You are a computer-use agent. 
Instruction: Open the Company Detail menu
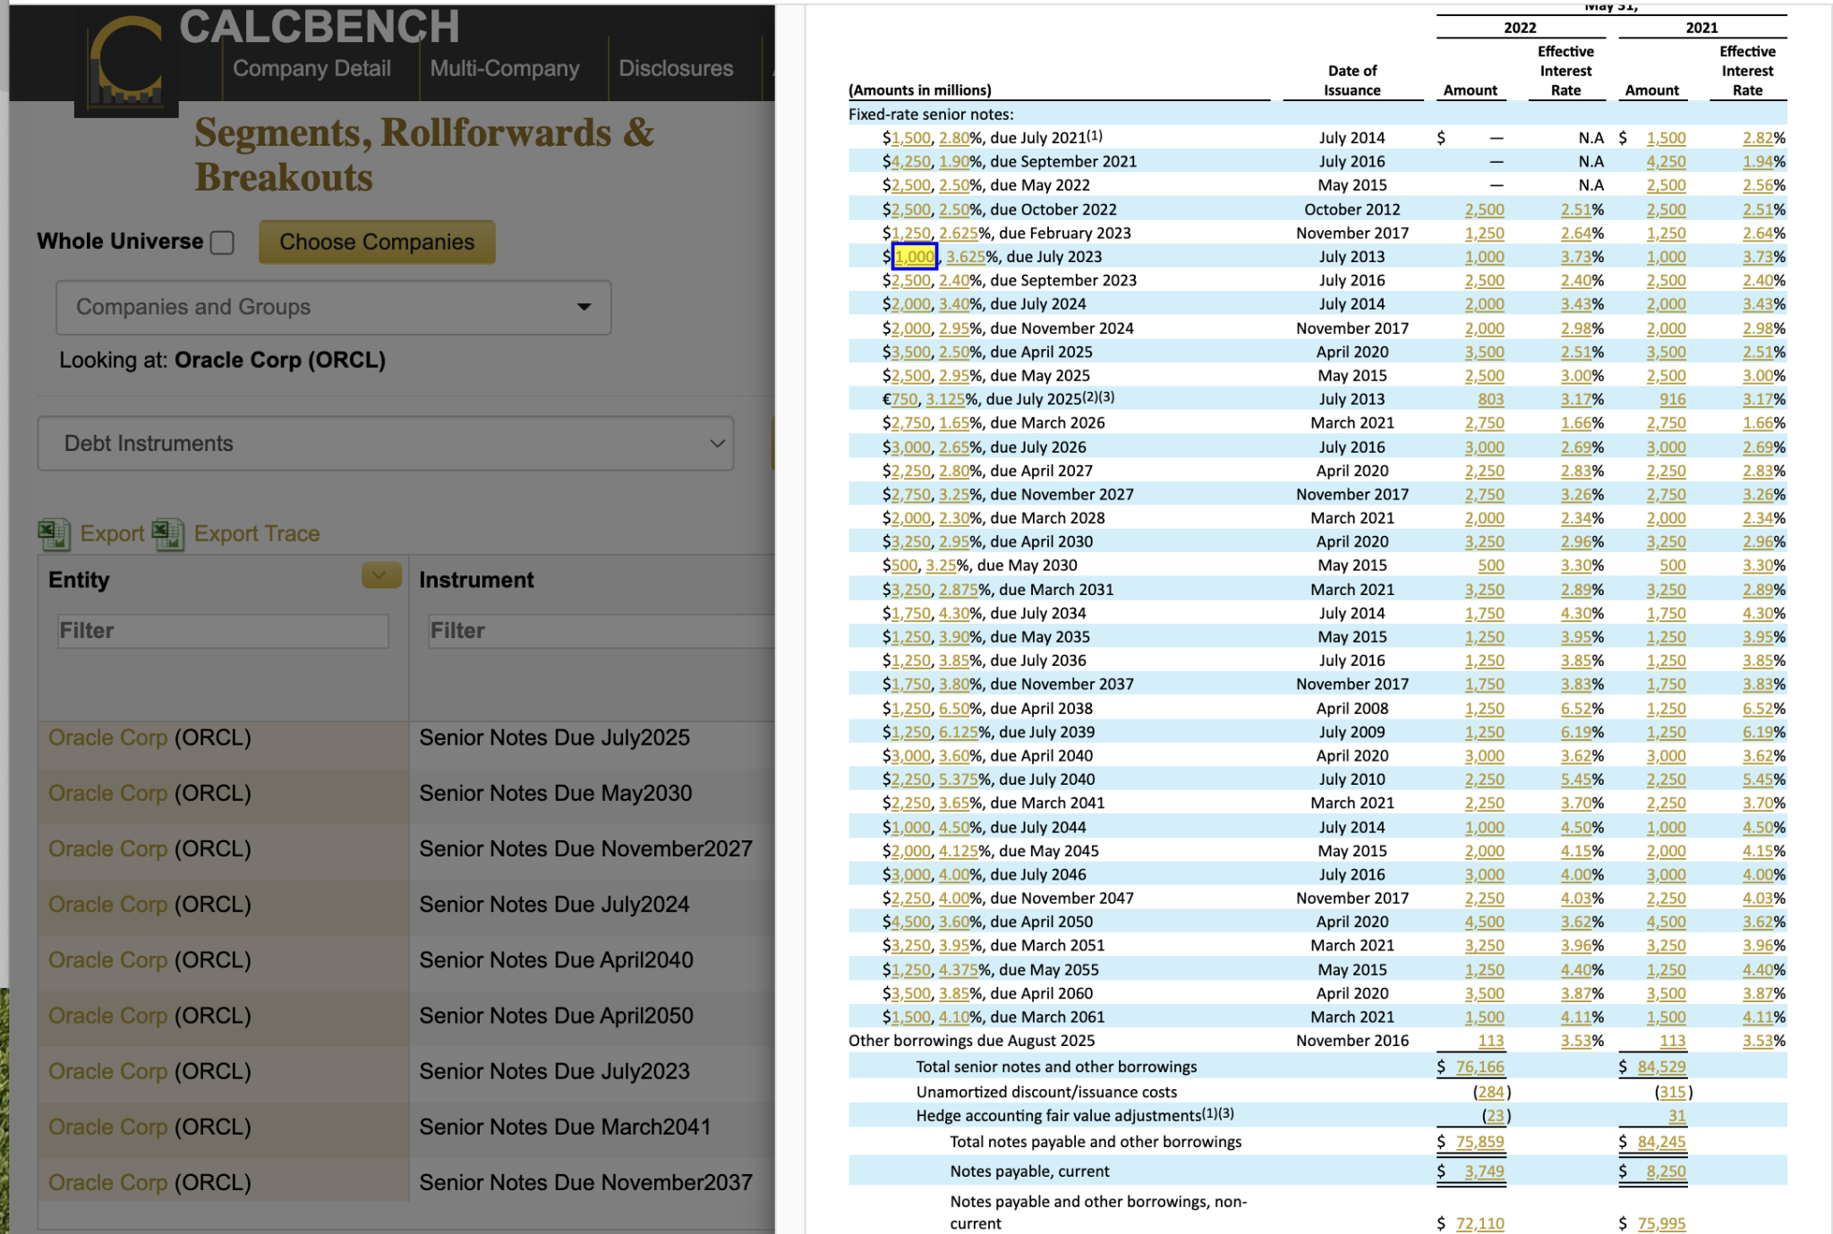[x=311, y=69]
